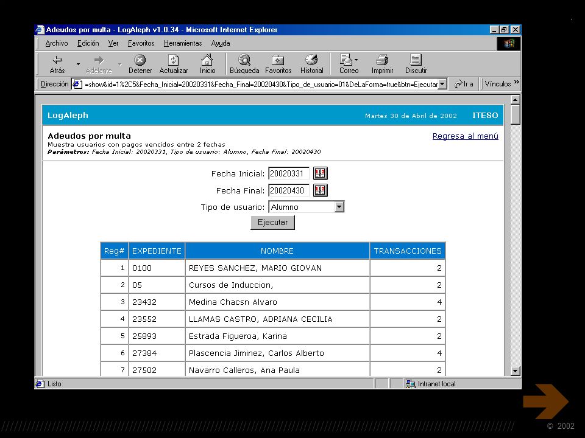Click the Ejecutar button
Screen dimensions: 585x438
[x=273, y=223]
